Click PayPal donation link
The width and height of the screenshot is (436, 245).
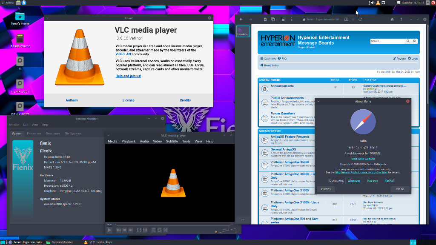(x=389, y=180)
